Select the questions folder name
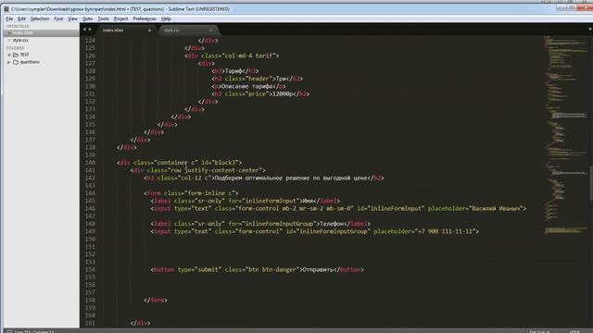 [x=30, y=62]
